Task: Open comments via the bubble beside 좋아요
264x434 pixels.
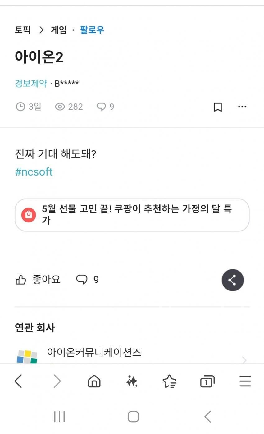Action: point(87,280)
